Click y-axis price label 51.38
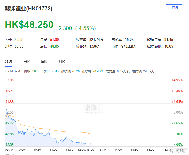 pyautogui.click(x=10, y=102)
